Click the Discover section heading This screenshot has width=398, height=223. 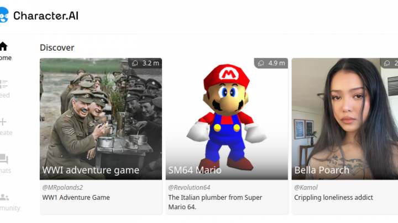point(57,47)
